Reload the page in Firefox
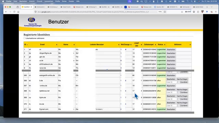This screenshot has width=219, height=123. tap(14, 12)
